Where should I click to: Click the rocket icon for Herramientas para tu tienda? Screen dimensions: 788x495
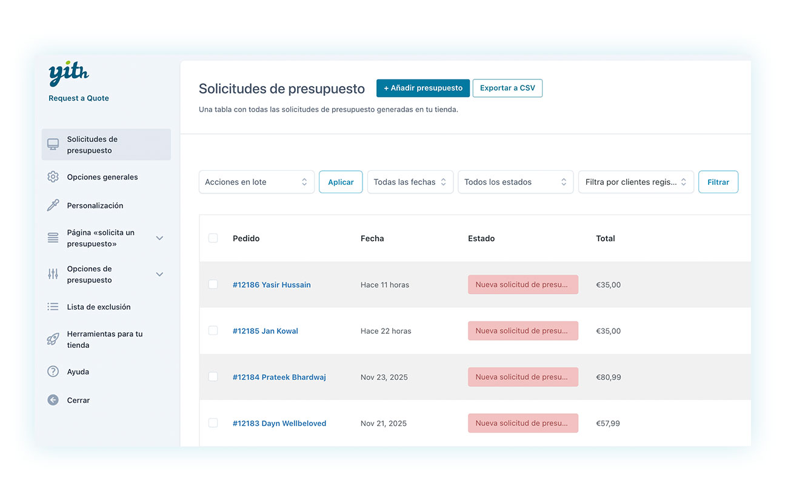click(53, 339)
